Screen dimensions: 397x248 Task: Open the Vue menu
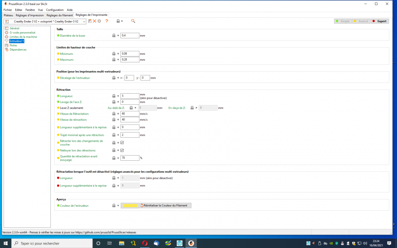point(40,10)
